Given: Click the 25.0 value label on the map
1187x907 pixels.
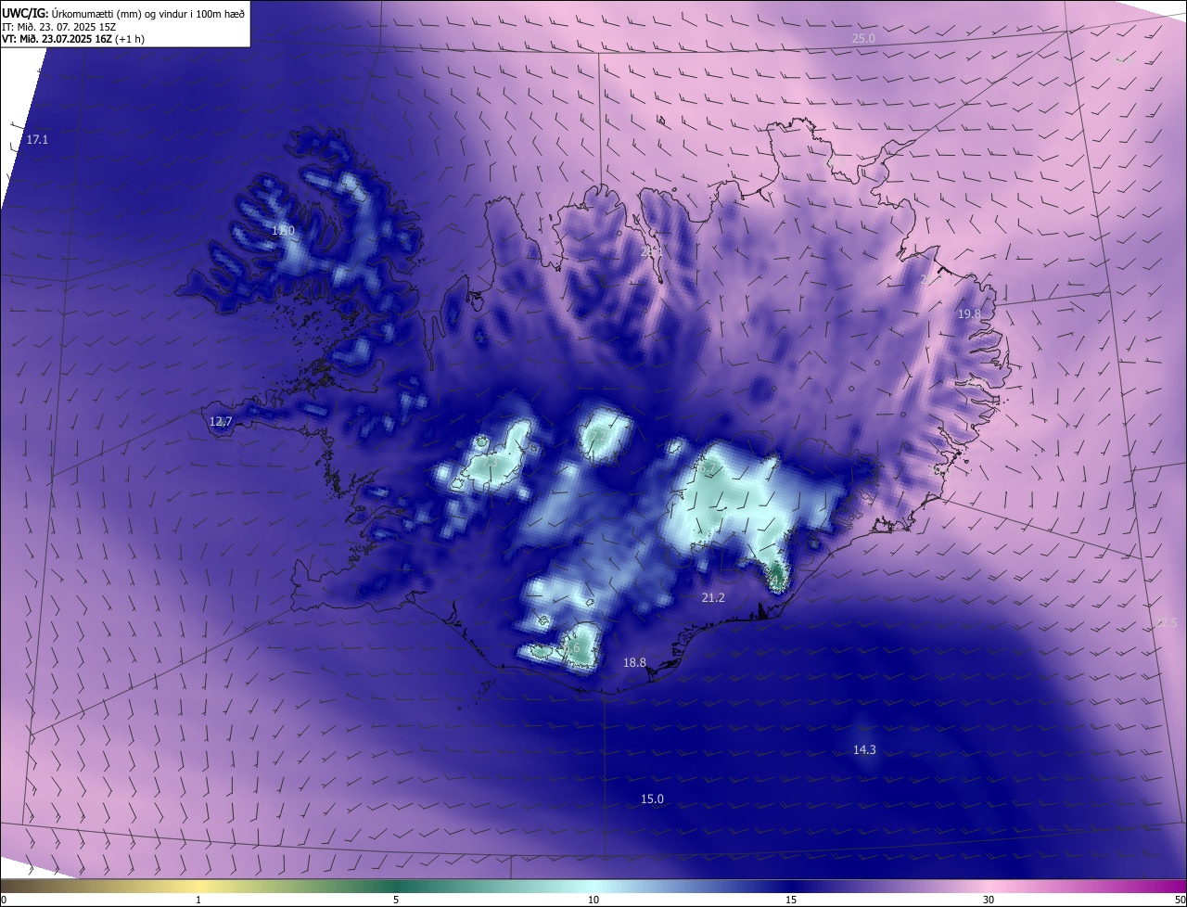Looking at the screenshot, I should tap(863, 38).
